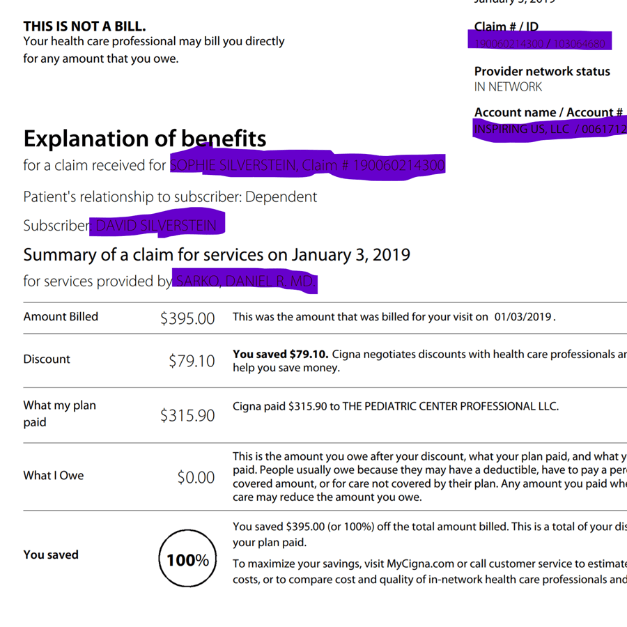Screen dimensions: 627x627
Task: Click the $79.10 discount amount
Action: pyautogui.click(x=192, y=361)
